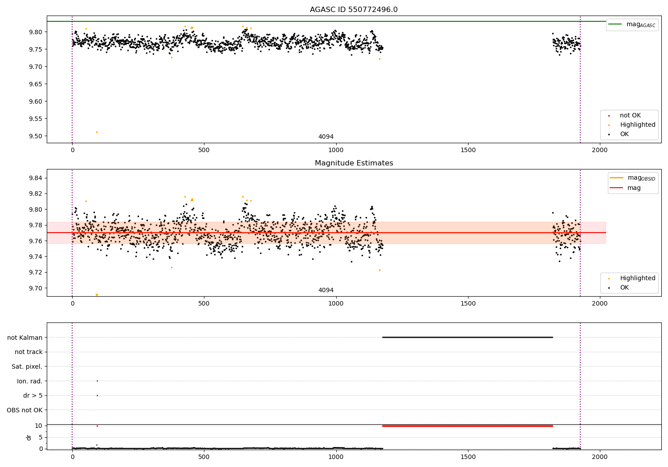Click the 'Ion. rad.' flagged data point
This screenshot has width=668, height=467.
97,381
